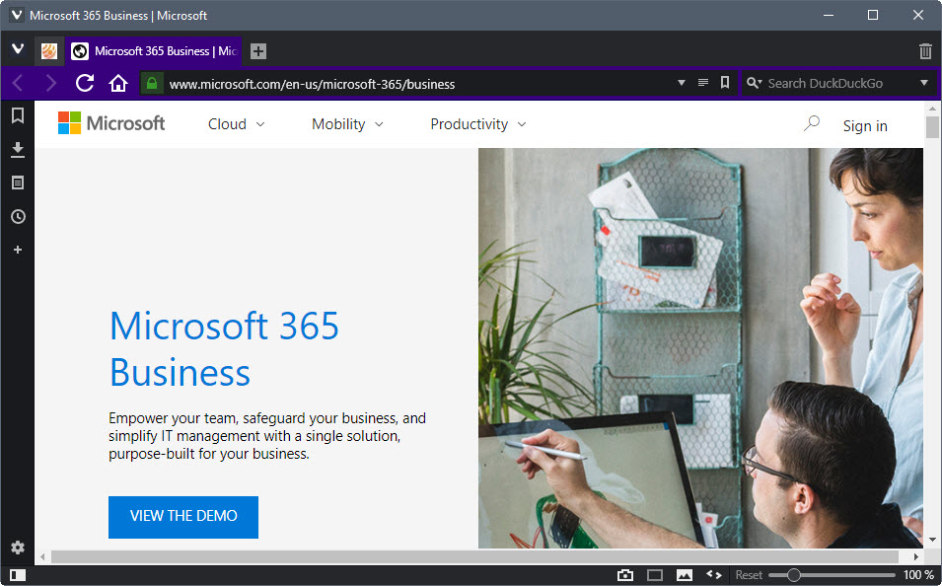Go back with the back arrow
942x586 pixels.
18,83
